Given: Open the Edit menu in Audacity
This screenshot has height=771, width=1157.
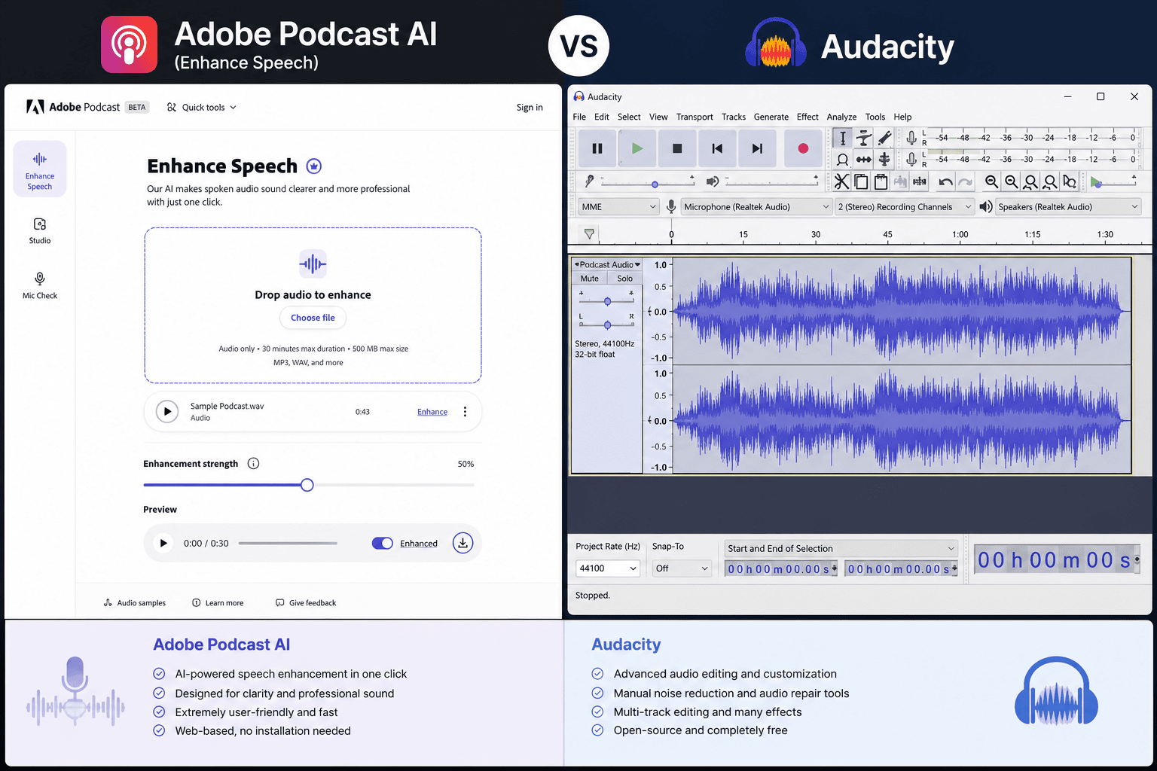Looking at the screenshot, I should point(602,117).
